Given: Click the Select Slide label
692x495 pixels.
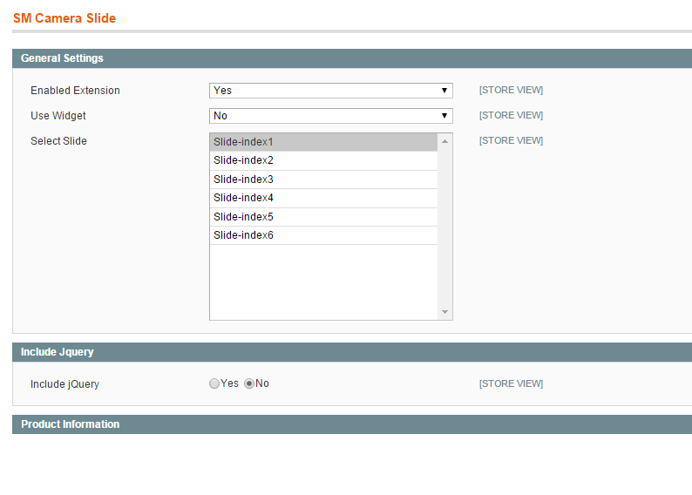Looking at the screenshot, I should click(x=58, y=141).
